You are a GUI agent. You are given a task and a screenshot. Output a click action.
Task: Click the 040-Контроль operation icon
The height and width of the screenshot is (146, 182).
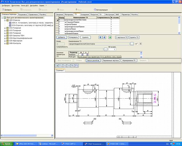(x=8, y=43)
